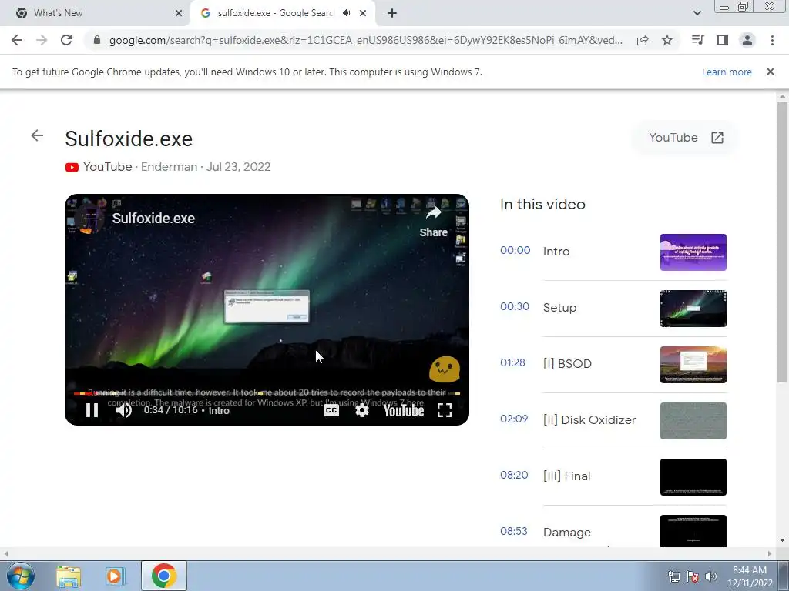This screenshot has width=789, height=591.
Task: Click the network tray icon
Action: (x=673, y=576)
